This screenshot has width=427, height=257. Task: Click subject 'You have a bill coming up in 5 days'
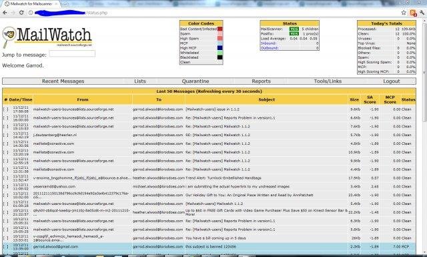216,238
